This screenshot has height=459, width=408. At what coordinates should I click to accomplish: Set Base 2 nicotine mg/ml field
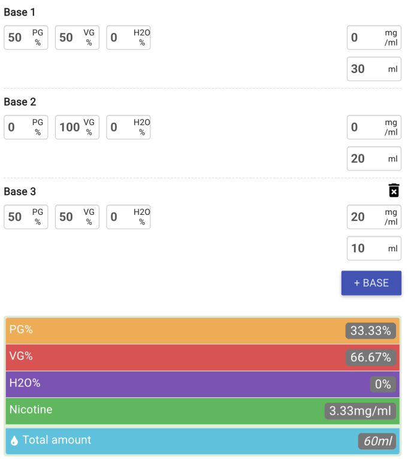[374, 127]
